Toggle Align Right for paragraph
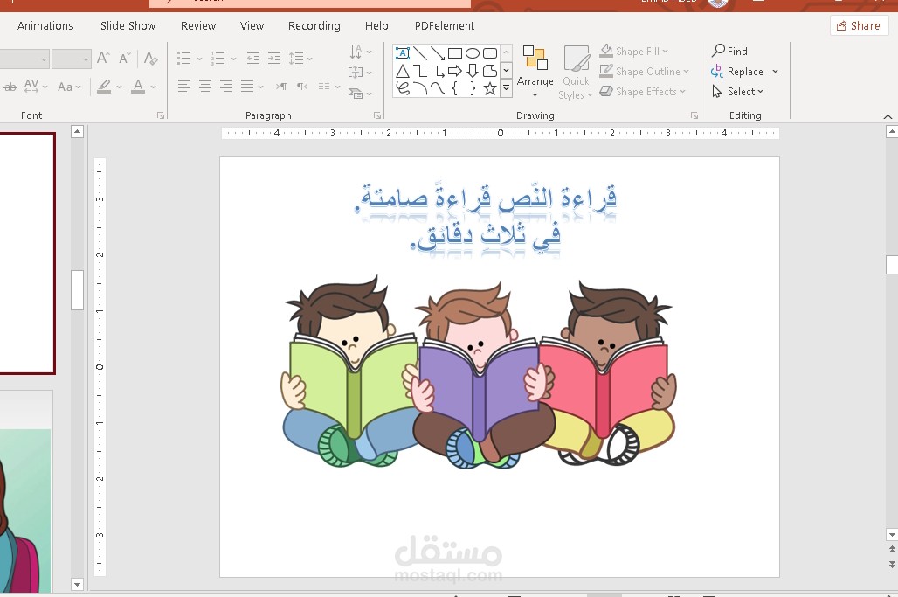 coord(226,87)
